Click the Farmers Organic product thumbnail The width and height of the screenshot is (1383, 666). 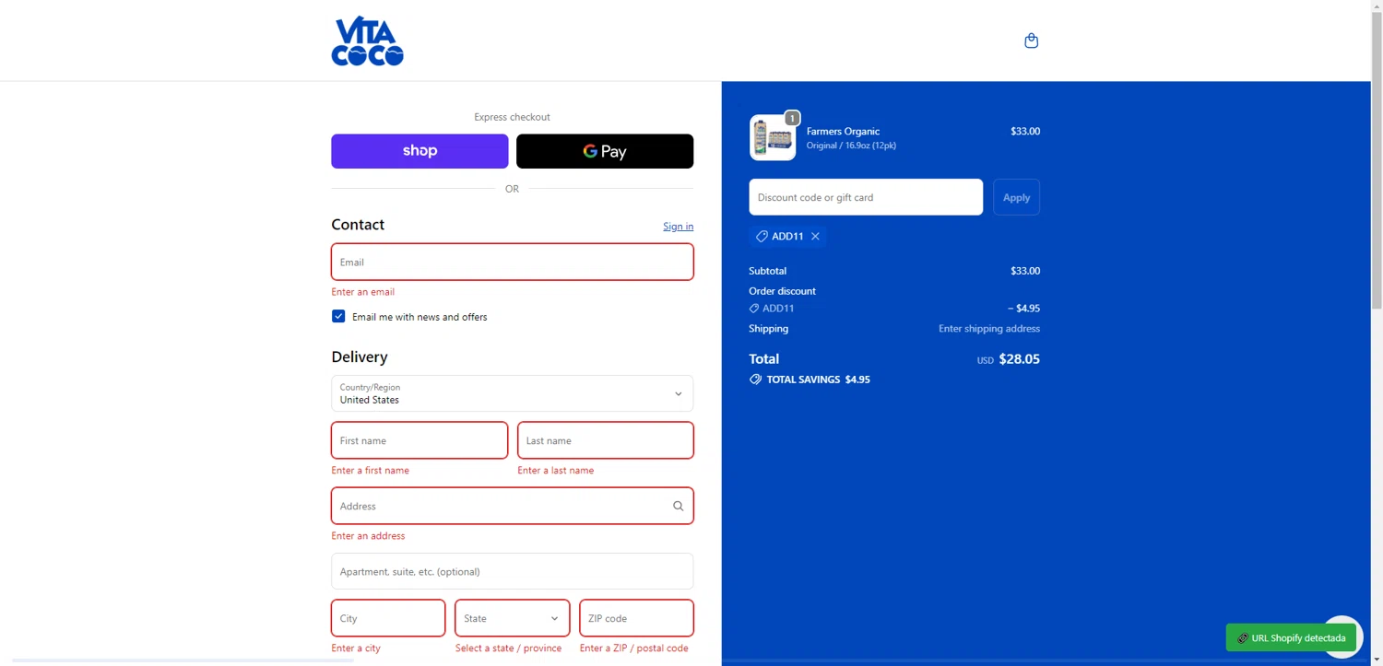coord(773,138)
